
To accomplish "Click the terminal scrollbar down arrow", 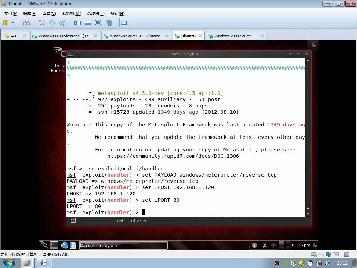I will click(x=308, y=214).
